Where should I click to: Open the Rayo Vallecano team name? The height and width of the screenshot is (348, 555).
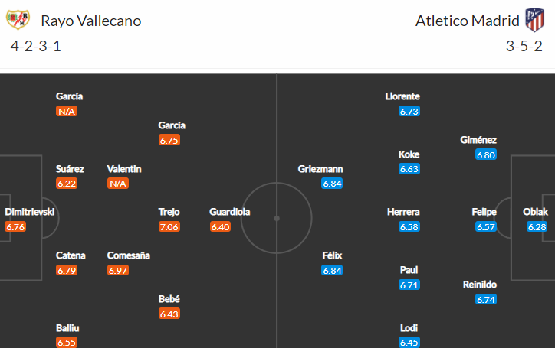point(91,21)
